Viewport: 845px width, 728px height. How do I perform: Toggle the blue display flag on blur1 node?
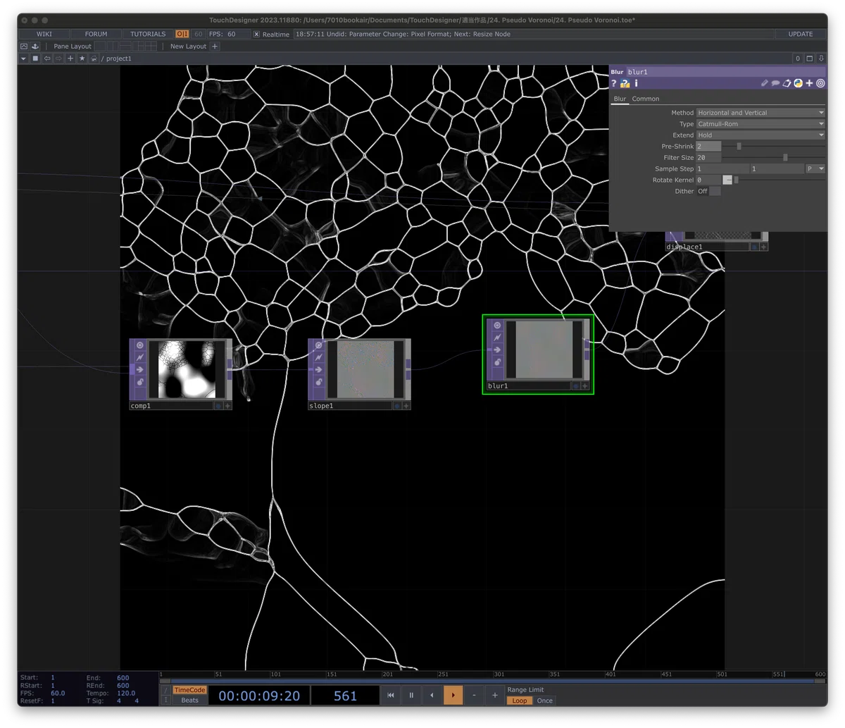576,385
